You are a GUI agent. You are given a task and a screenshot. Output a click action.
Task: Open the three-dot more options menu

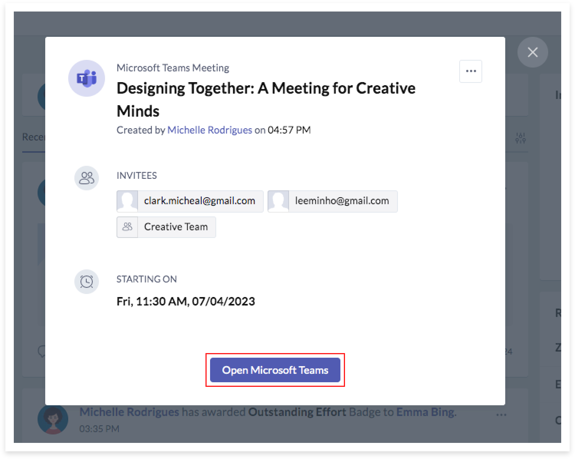471,71
